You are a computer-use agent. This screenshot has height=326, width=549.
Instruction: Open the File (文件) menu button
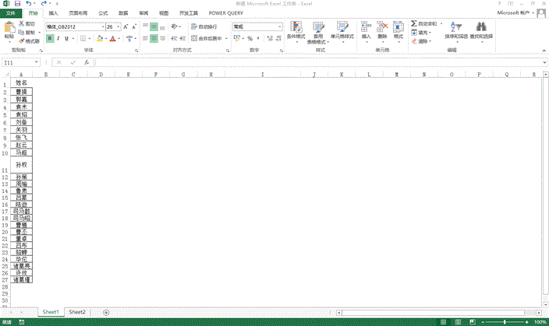click(x=11, y=13)
